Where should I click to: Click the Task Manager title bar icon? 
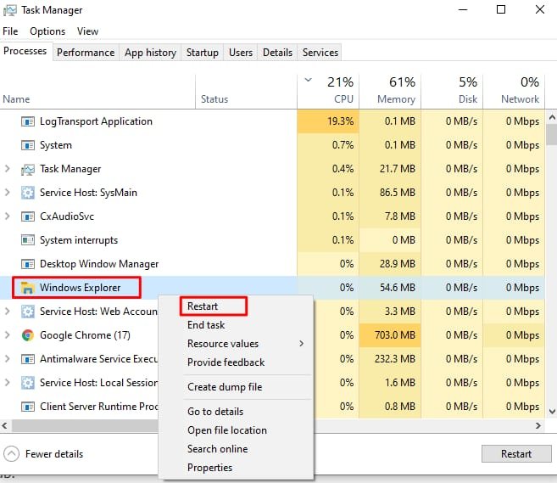(x=9, y=10)
